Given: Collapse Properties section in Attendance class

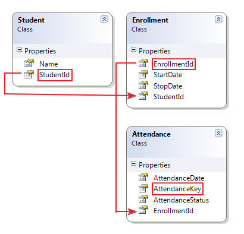Looking at the screenshot, I should point(133,164).
